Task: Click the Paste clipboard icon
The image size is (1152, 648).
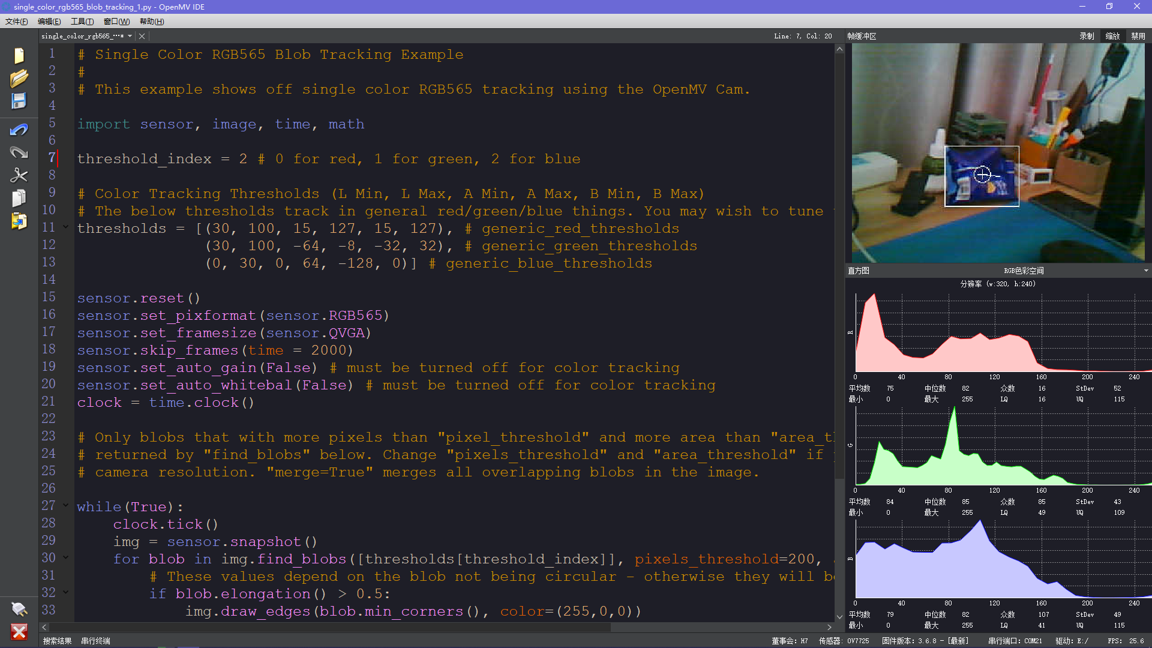Action: (19, 221)
